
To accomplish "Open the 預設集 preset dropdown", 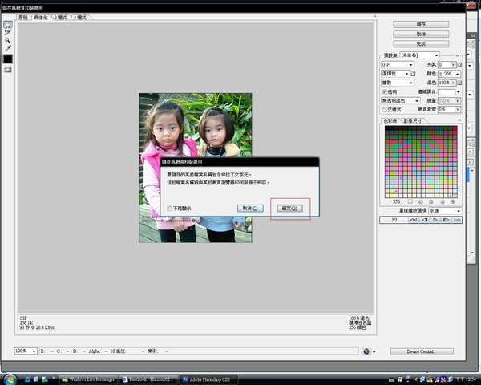I will [419, 55].
